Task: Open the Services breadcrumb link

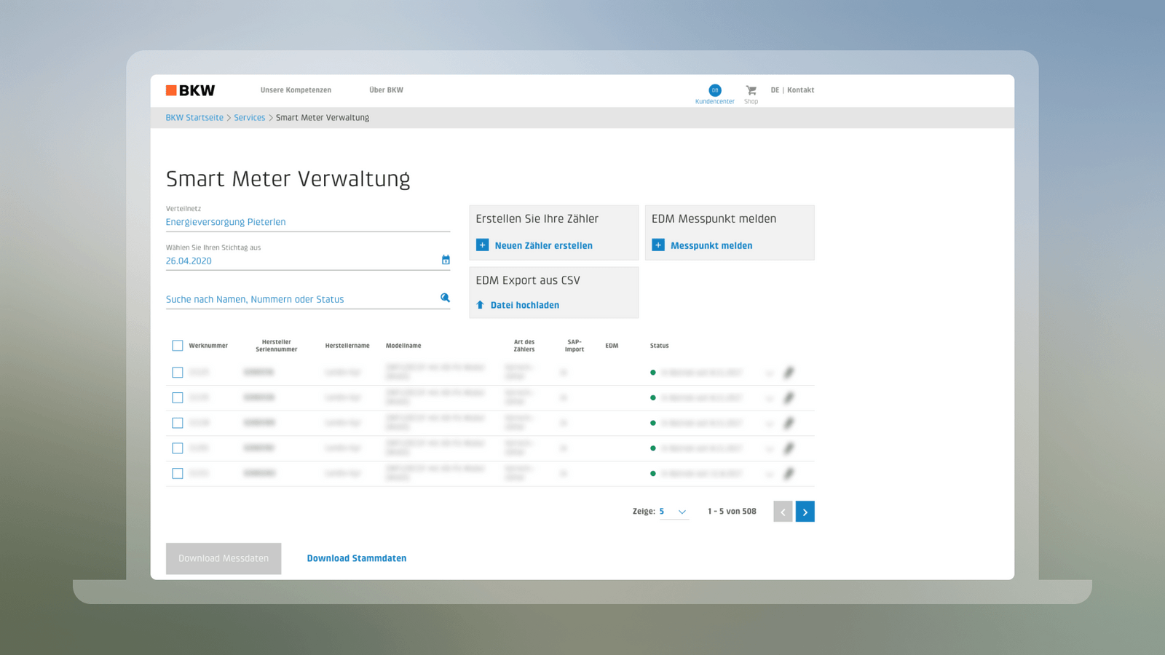Action: coord(250,117)
